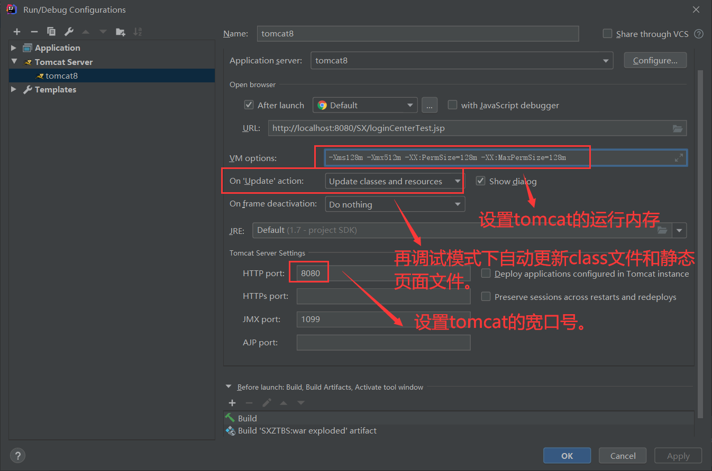The width and height of the screenshot is (712, 471).
Task: Enable Preserve sessions across restarts and redeploys
Action: point(486,297)
